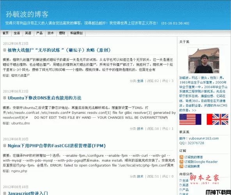Click 生活 category link under the 植物大战僵尸 post

(x=140, y=81)
